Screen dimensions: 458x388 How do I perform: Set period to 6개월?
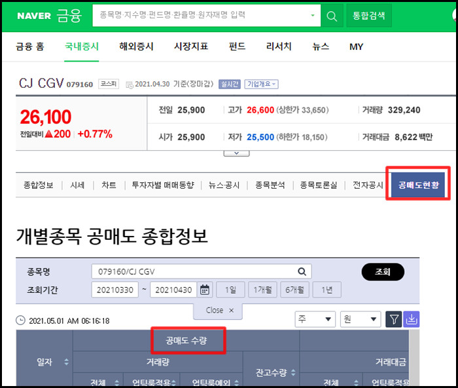click(x=294, y=290)
